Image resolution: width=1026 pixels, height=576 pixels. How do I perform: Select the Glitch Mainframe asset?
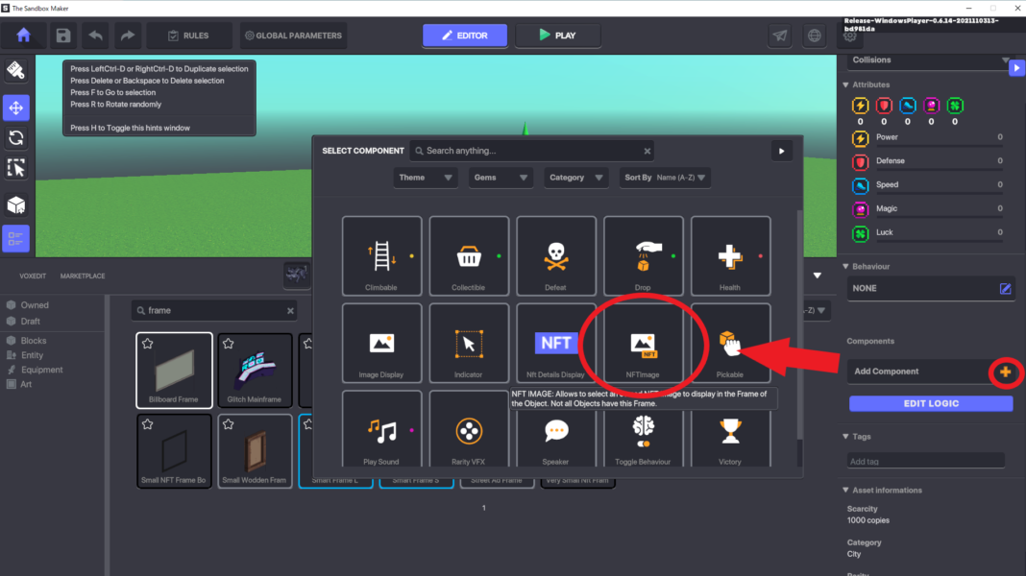pyautogui.click(x=255, y=371)
